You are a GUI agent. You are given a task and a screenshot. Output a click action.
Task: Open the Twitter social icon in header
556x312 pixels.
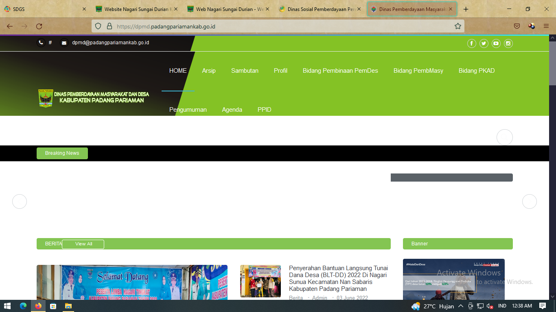pos(484,43)
